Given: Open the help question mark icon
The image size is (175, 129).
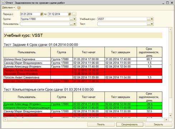Looking at the screenshot, I should pos(19,8).
